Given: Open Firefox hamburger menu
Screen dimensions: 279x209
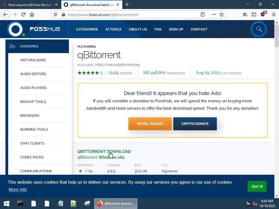Looking at the screenshot, I should (x=274, y=15).
